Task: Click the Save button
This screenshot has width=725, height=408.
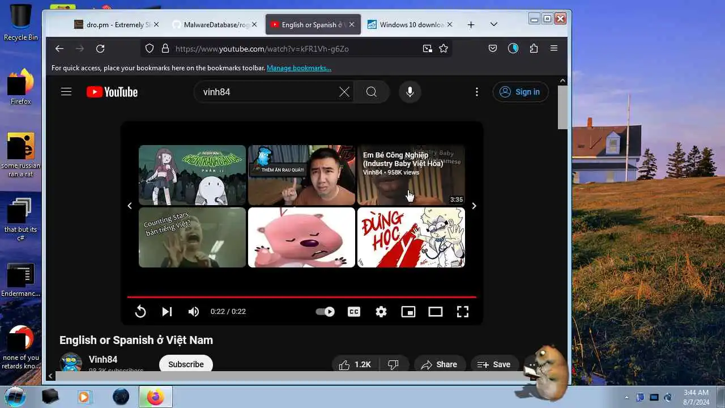Action: click(494, 364)
